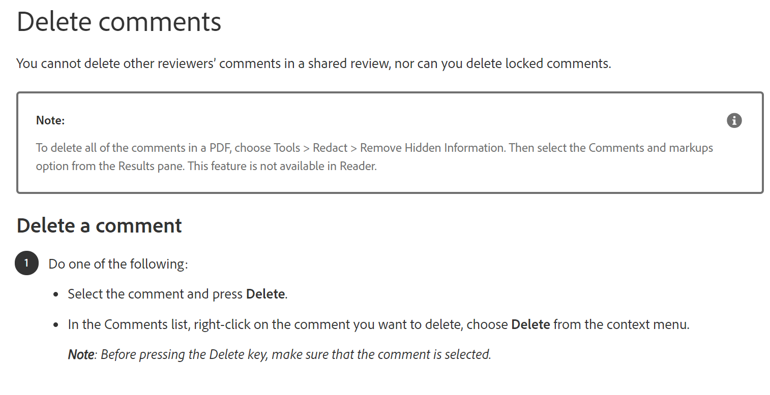
Task: Click the sentence about other reviewers' comments
Action: click(x=313, y=63)
